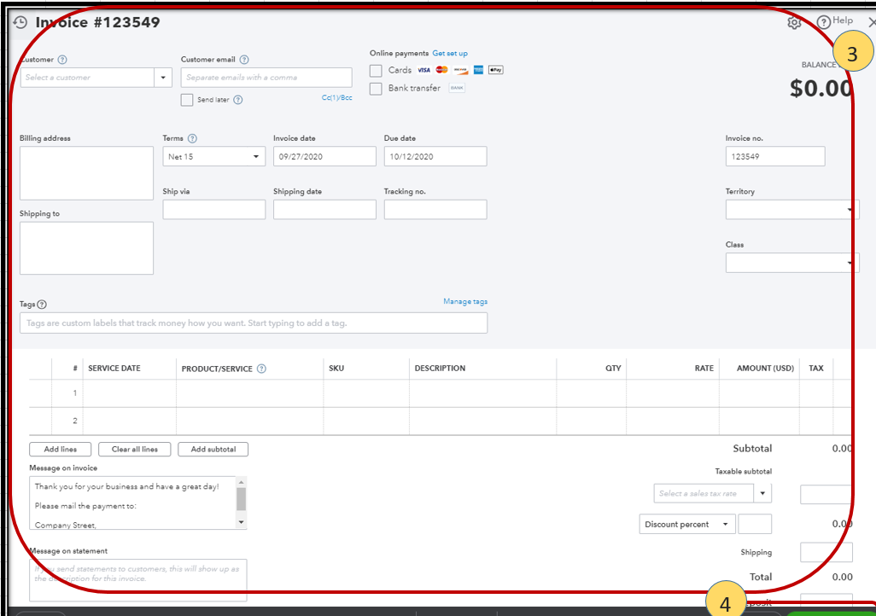Open the settings gear icon
The width and height of the screenshot is (876, 616).
coord(794,23)
